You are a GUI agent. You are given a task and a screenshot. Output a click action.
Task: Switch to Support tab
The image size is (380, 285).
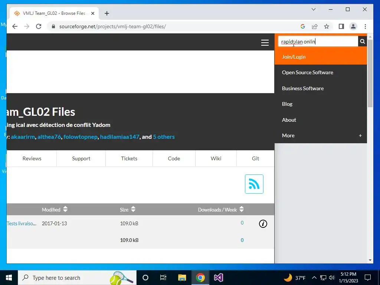tap(81, 158)
